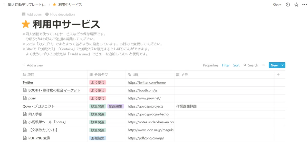The width and height of the screenshot is (308, 142).
Task: Click the empty メモ cell of Twitter row
Action: point(224,82)
